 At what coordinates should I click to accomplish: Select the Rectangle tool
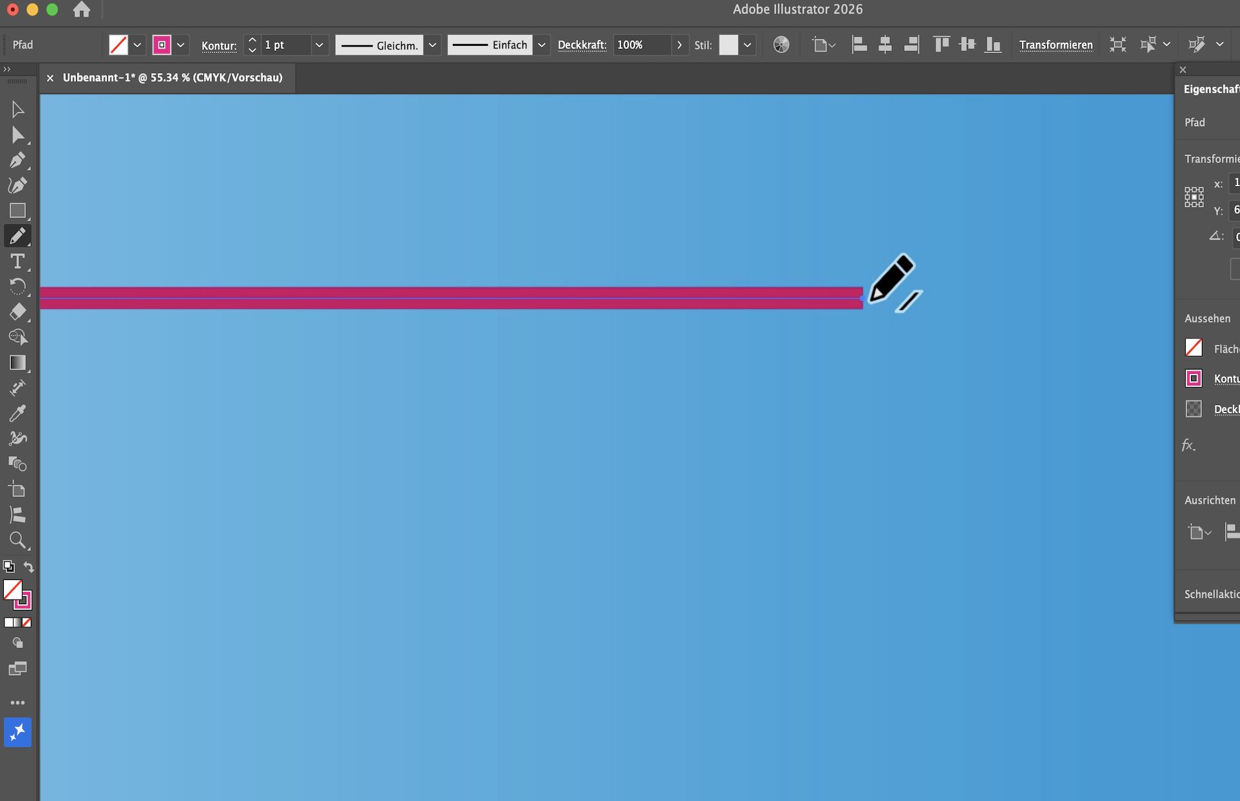click(17, 211)
